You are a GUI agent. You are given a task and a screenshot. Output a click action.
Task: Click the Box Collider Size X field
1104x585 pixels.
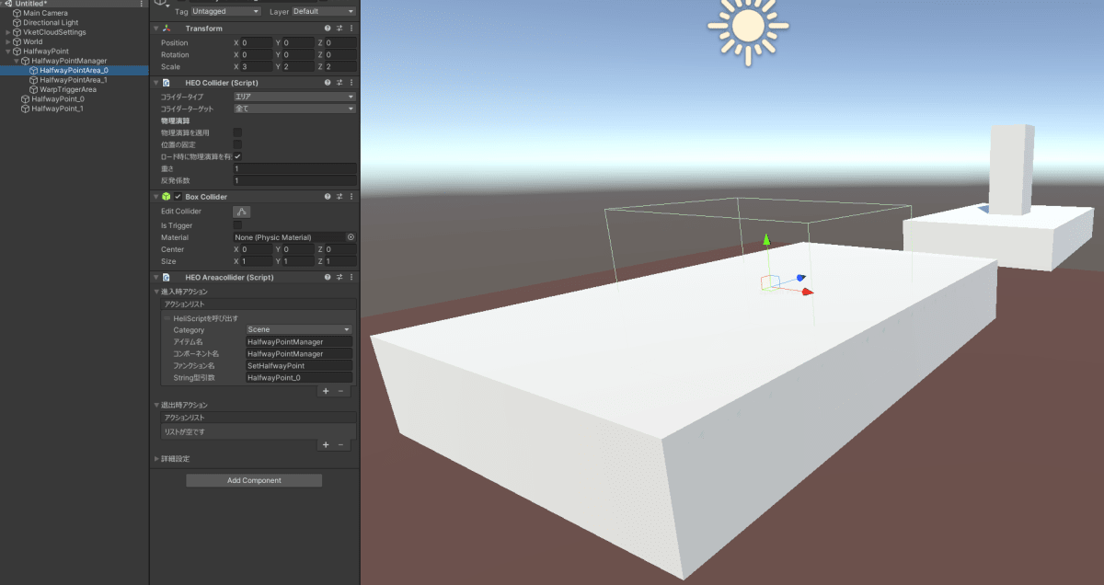click(257, 261)
